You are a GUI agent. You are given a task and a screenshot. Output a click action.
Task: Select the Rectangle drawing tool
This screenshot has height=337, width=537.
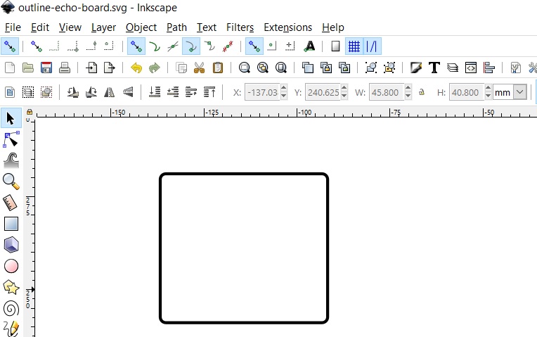coord(11,224)
